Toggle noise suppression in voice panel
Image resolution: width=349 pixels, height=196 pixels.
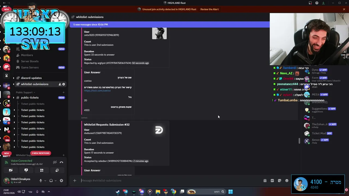point(55,162)
